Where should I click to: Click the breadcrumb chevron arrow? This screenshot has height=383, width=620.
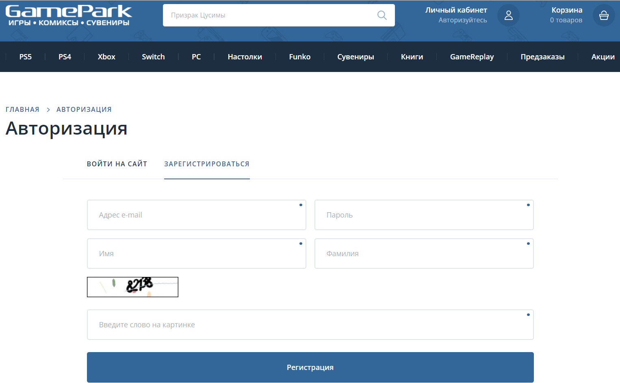[48, 110]
